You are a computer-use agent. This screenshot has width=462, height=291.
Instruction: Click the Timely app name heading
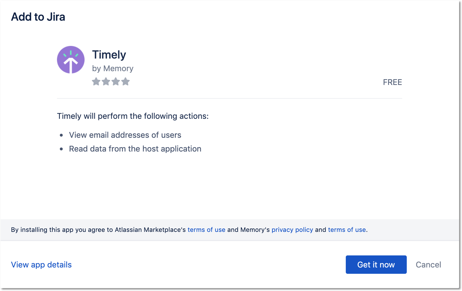[x=109, y=55]
